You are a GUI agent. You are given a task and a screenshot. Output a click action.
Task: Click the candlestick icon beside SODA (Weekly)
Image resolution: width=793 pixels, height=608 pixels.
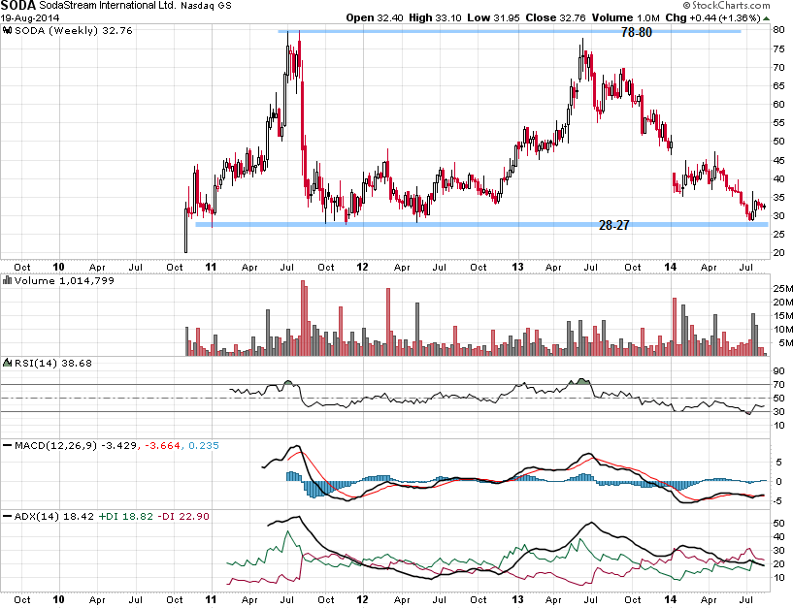click(8, 30)
